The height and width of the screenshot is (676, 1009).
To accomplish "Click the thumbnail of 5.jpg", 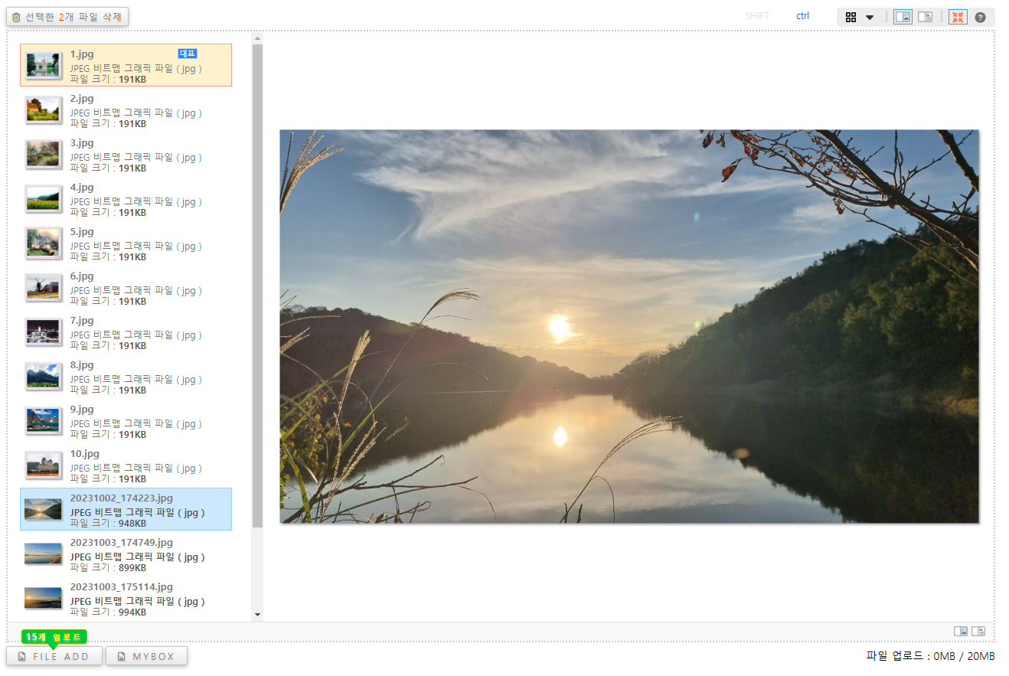I will tap(43, 243).
